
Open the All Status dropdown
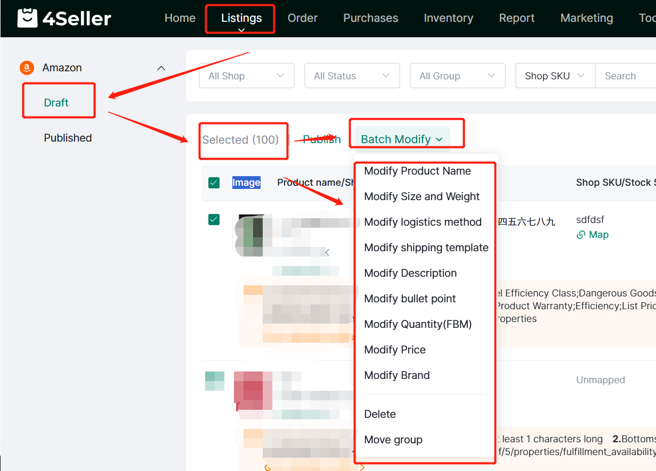[352, 76]
